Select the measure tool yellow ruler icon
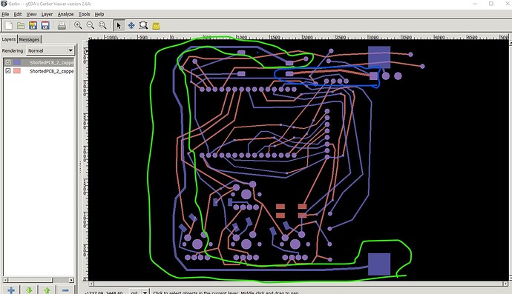This screenshot has width=512, height=294. (x=156, y=25)
